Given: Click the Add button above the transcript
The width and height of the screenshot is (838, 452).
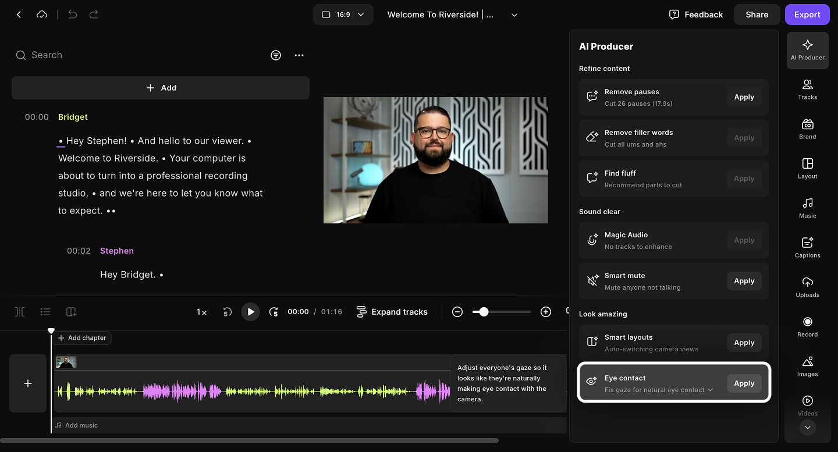Looking at the screenshot, I should pyautogui.click(x=161, y=88).
